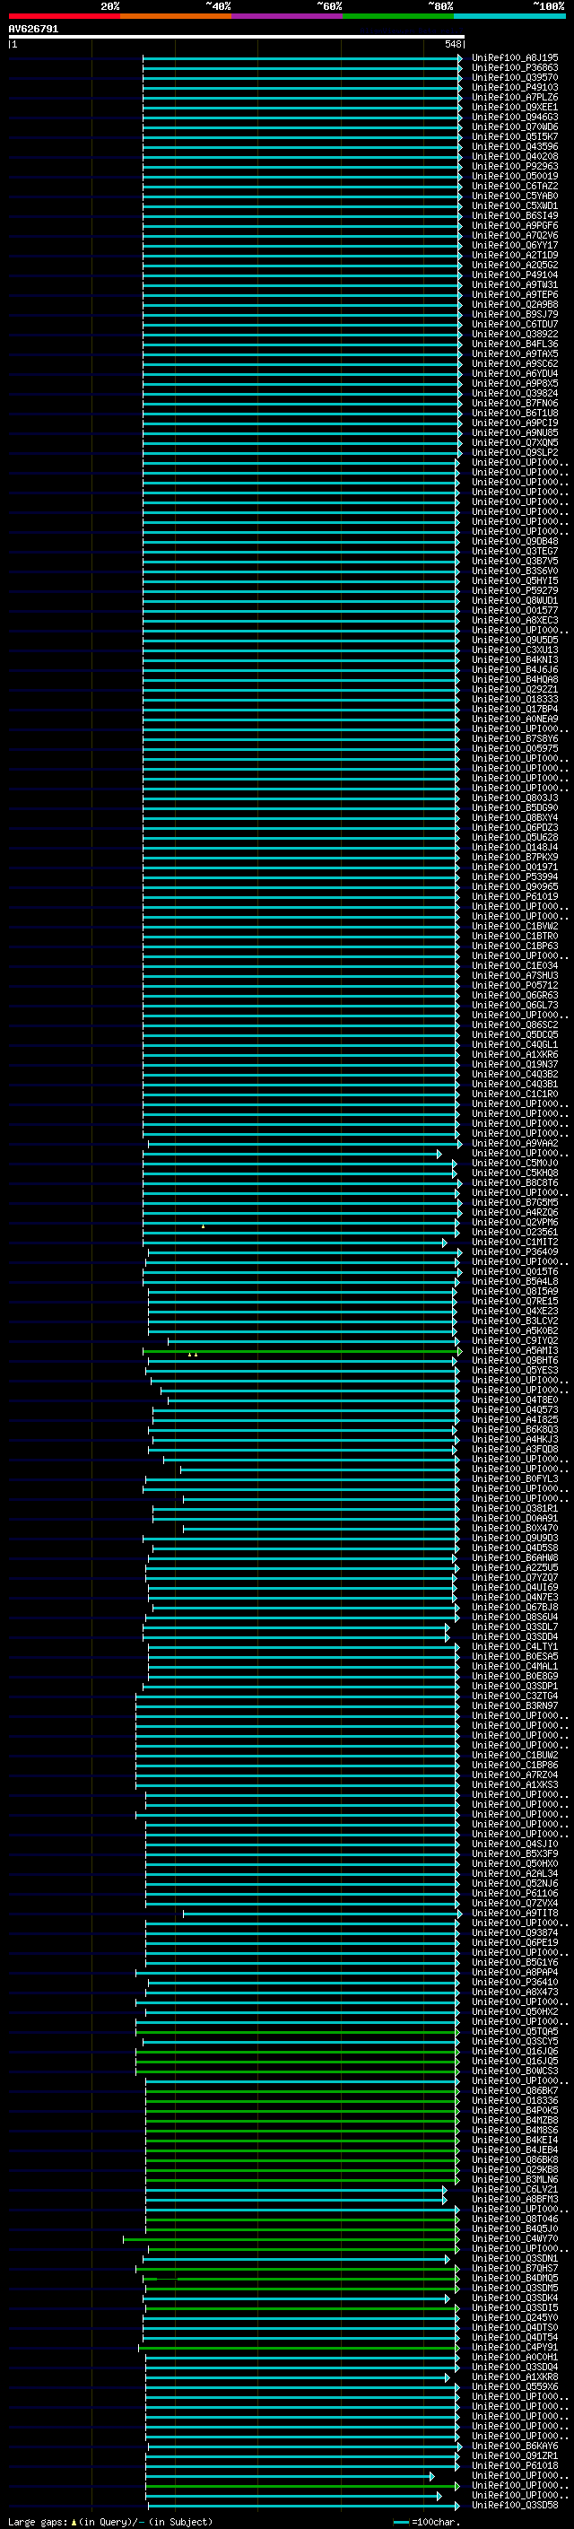Choose the UniRef100_B9SJ79 hit label

tap(515, 314)
